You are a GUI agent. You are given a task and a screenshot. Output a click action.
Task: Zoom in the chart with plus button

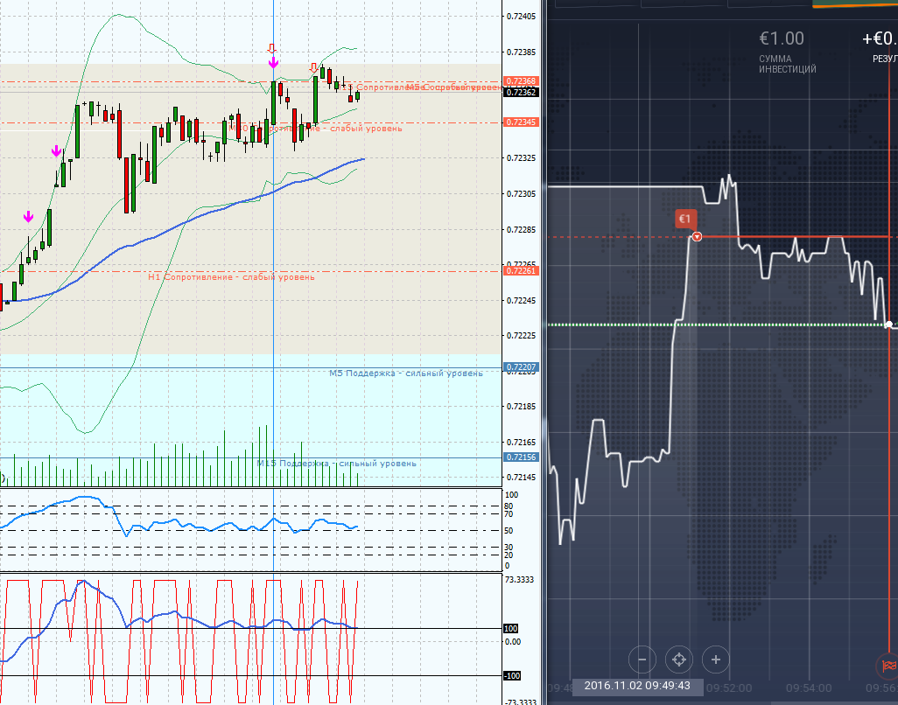[716, 660]
